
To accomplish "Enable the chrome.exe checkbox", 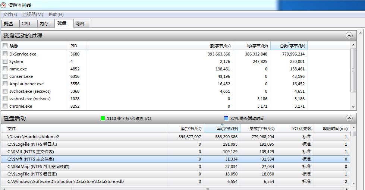I will click(x=5, y=106).
